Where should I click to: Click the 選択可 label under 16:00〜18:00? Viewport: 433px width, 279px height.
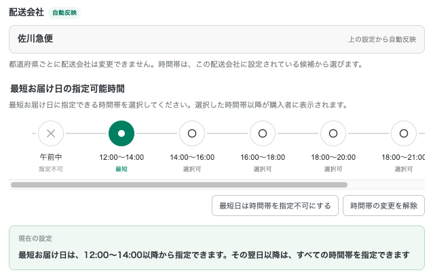[263, 169]
